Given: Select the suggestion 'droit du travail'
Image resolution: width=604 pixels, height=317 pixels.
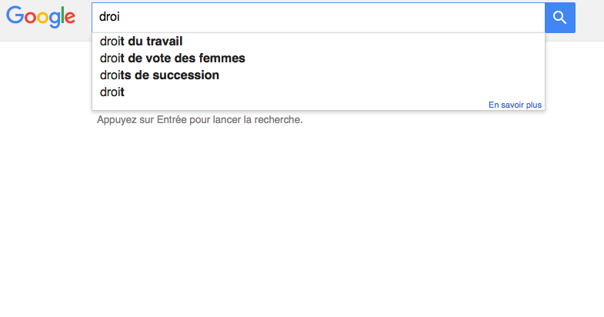Looking at the screenshot, I should click(319, 42).
